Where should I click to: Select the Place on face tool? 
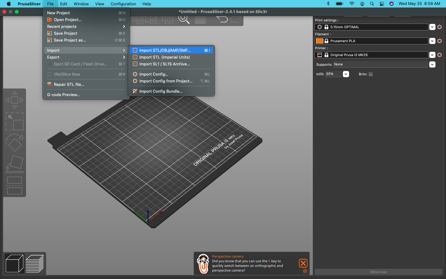click(15, 164)
